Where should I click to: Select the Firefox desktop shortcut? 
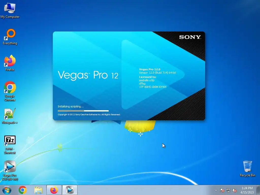pos(10,63)
